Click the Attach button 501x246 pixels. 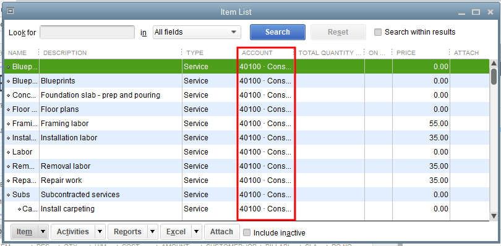coord(222,232)
